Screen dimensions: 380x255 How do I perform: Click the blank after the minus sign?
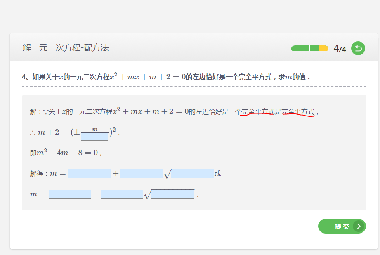pos(122,194)
